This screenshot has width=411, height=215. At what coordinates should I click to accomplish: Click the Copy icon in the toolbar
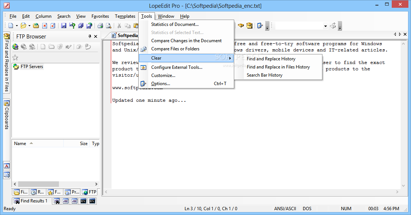[127, 26]
